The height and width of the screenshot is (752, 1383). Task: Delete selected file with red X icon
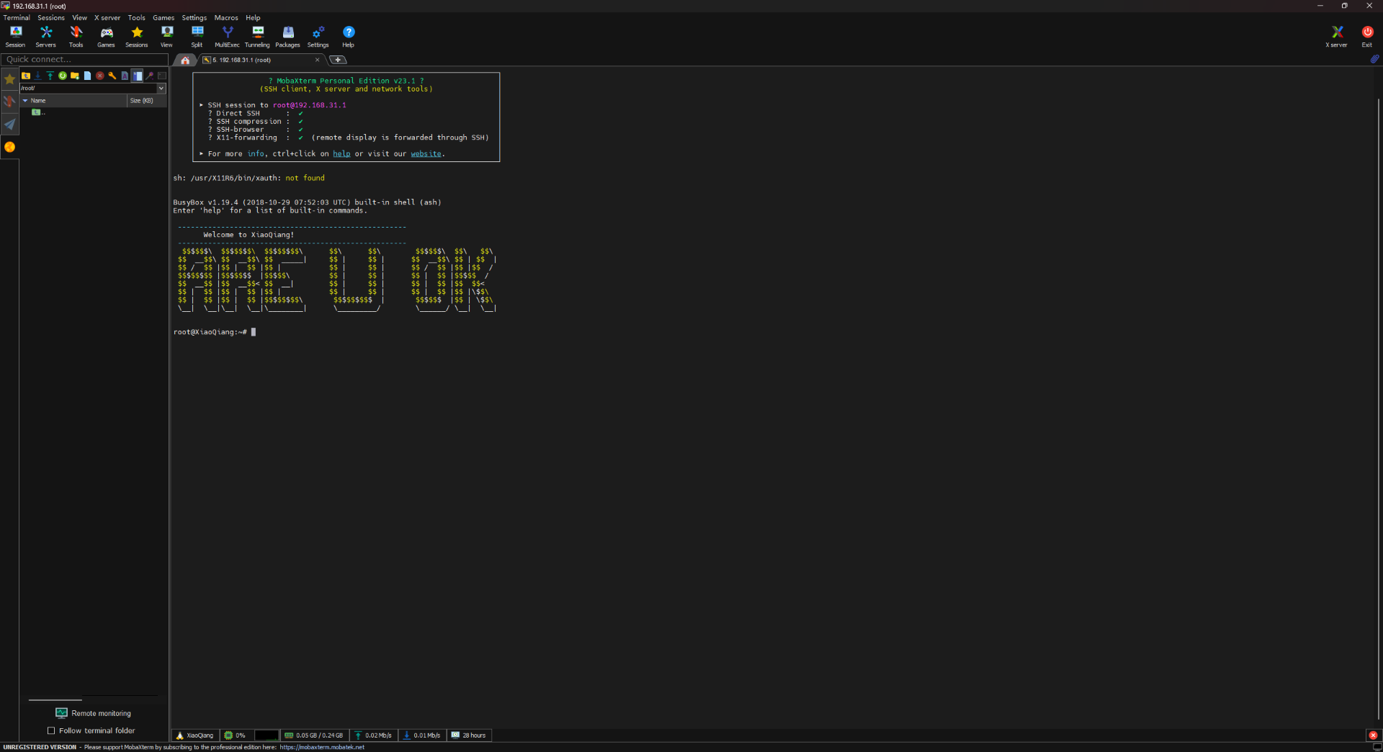[100, 76]
